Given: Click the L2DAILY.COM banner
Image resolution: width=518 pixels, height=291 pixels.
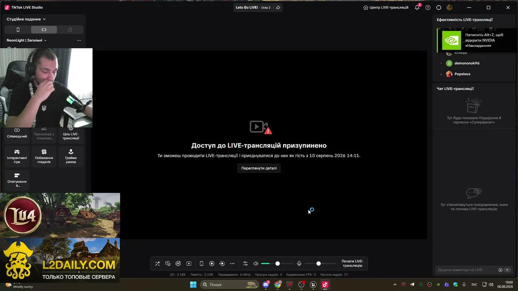Looking at the screenshot, I should click(60, 260).
